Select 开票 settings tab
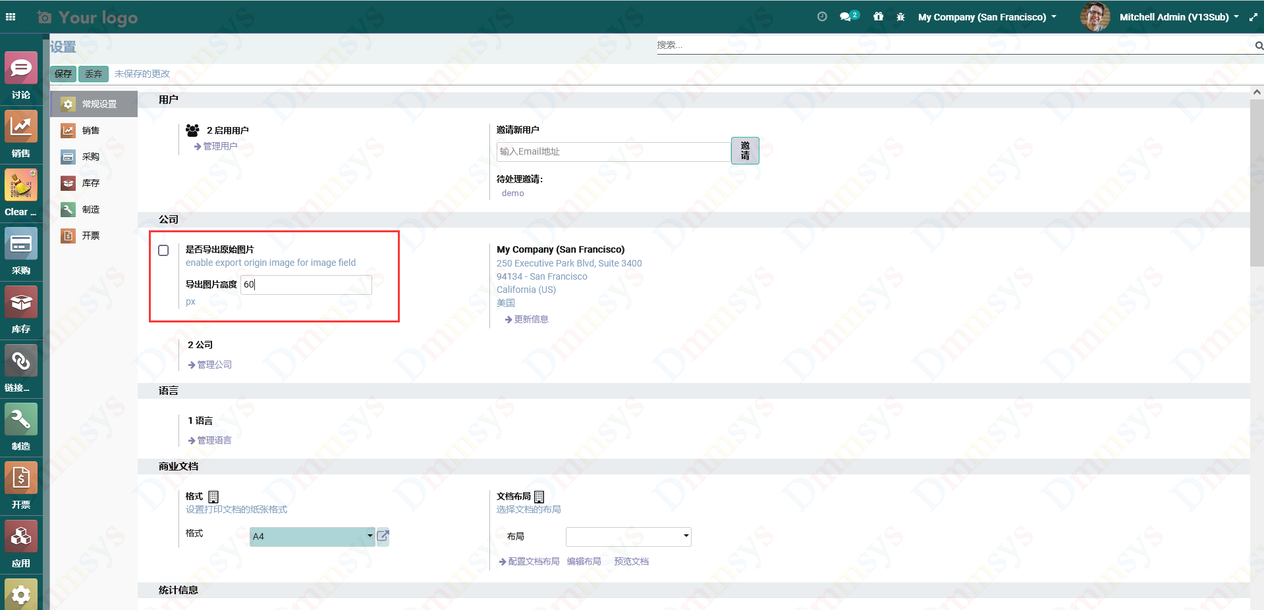The image size is (1264, 610). pos(94,236)
